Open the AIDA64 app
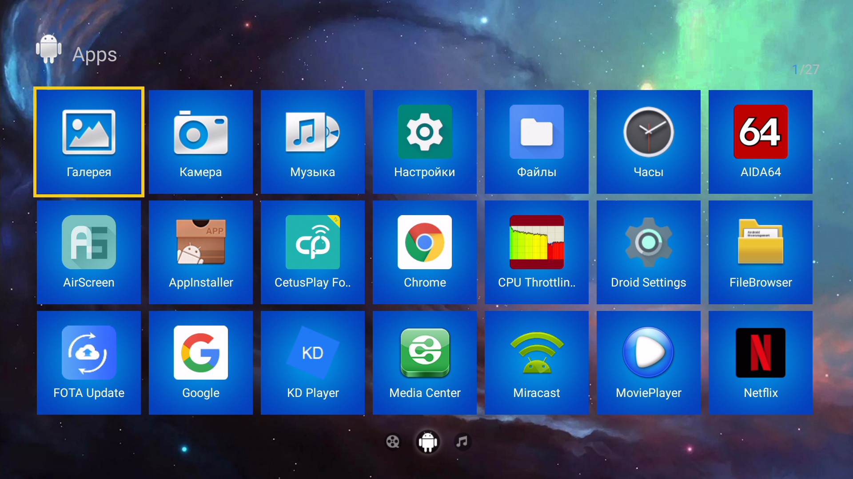The height and width of the screenshot is (479, 853). click(761, 142)
